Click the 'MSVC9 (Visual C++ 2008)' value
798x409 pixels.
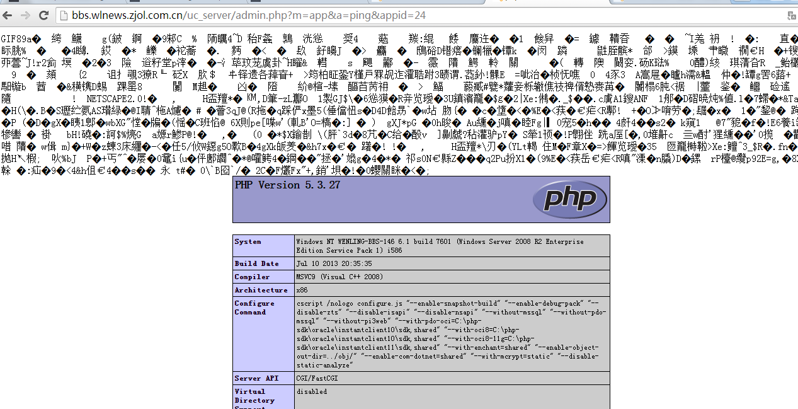point(339,277)
